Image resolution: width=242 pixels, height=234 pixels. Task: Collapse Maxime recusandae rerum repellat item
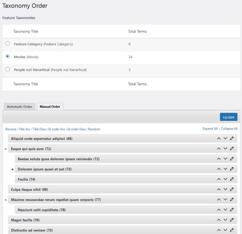pyautogui.click(x=6, y=200)
